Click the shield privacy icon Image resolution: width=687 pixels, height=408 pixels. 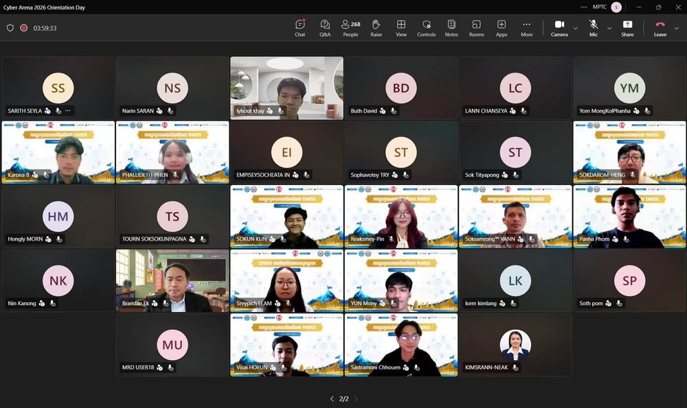(x=10, y=28)
